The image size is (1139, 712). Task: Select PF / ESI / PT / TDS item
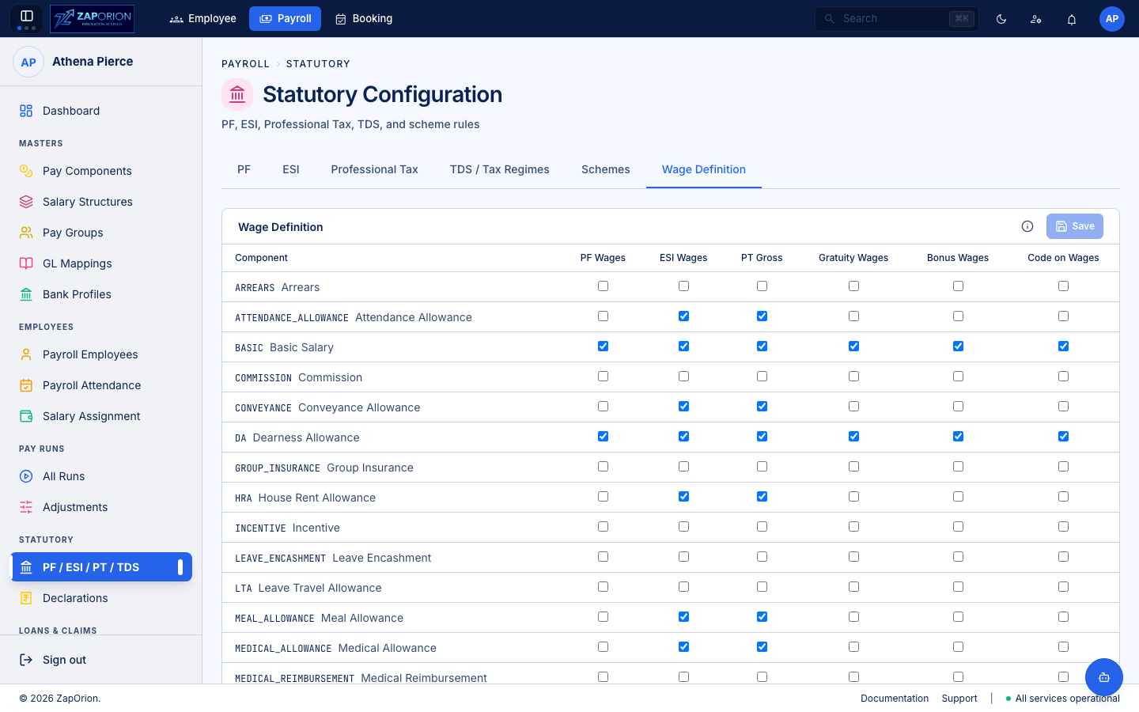tap(101, 567)
